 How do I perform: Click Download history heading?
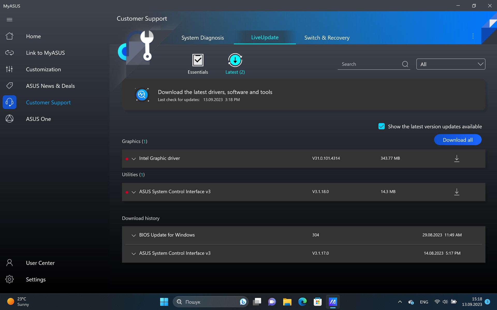(141, 218)
